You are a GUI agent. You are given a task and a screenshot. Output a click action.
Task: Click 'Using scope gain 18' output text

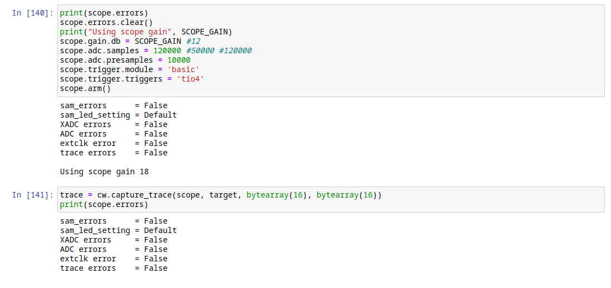click(x=104, y=171)
